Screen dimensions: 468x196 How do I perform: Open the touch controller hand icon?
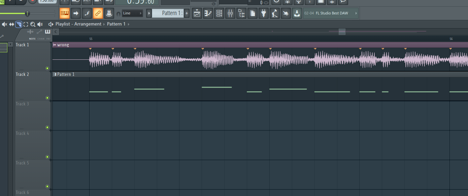[x=286, y=13]
